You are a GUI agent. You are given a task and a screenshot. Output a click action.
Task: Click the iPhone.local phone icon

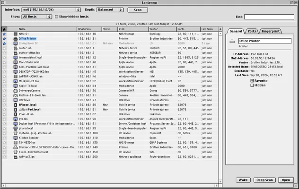tap(16, 105)
